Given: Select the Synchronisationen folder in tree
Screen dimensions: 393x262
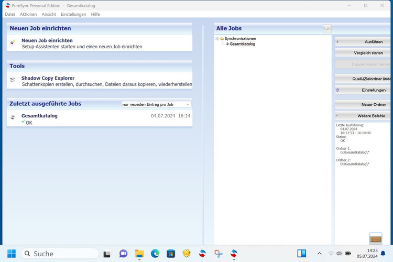Looking at the screenshot, I should click(x=240, y=38).
